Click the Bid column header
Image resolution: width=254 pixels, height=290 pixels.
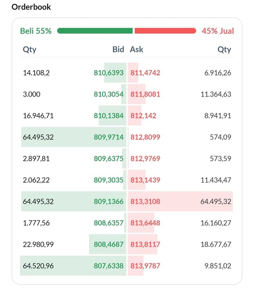[x=118, y=49]
